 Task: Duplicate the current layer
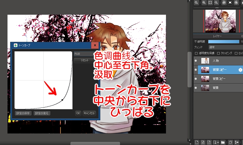[231, 142]
